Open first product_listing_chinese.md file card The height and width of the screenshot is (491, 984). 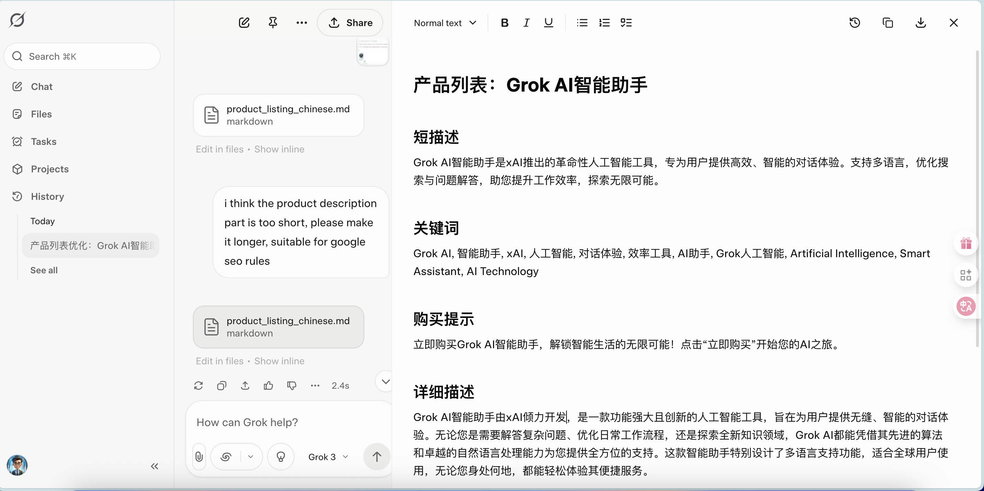pos(278,115)
